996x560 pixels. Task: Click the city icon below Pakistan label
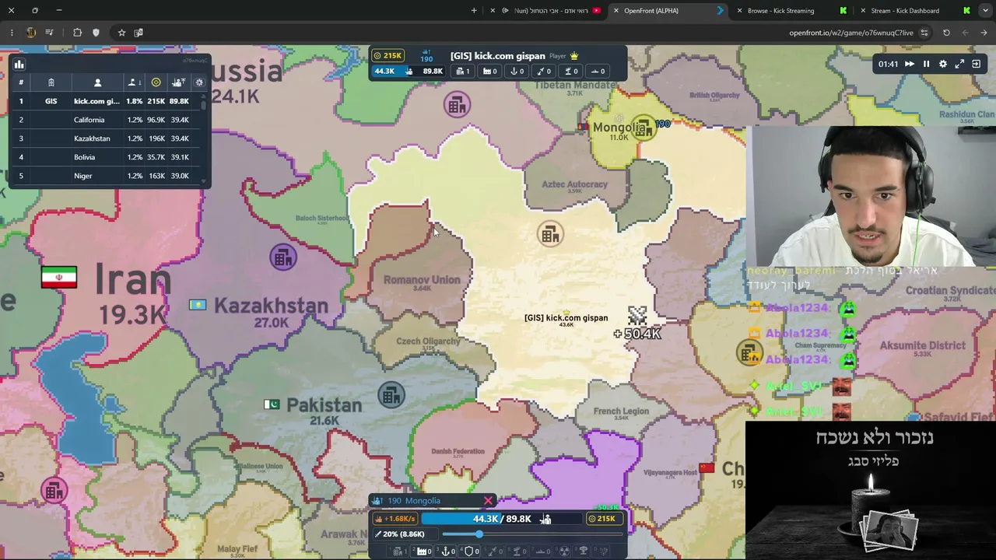391,395
